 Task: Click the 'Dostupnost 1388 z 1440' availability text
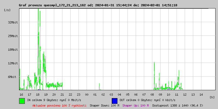178,105
